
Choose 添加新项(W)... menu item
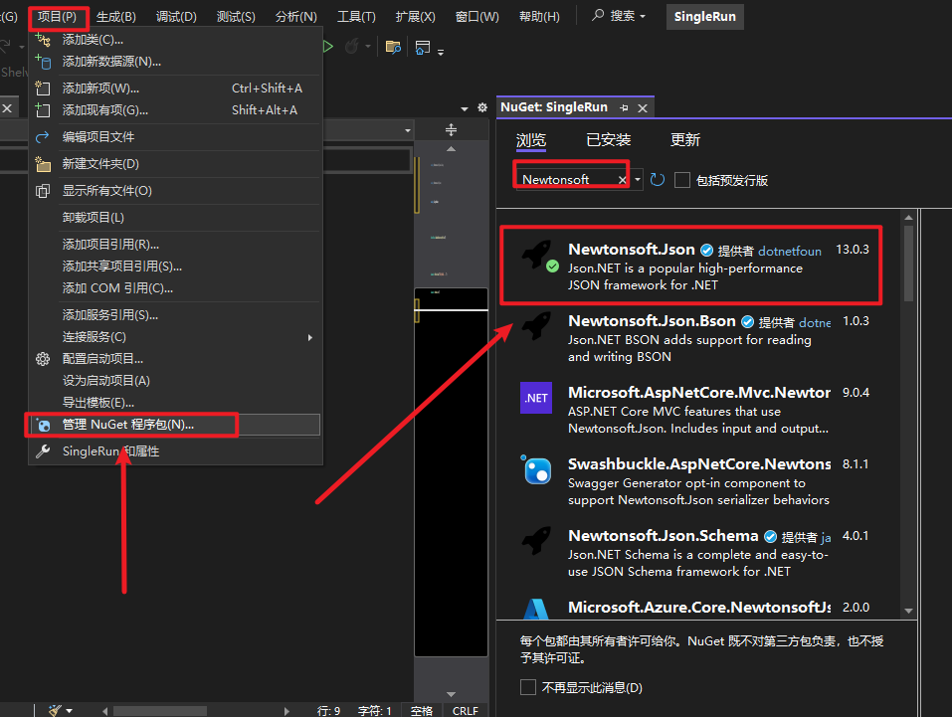175,89
